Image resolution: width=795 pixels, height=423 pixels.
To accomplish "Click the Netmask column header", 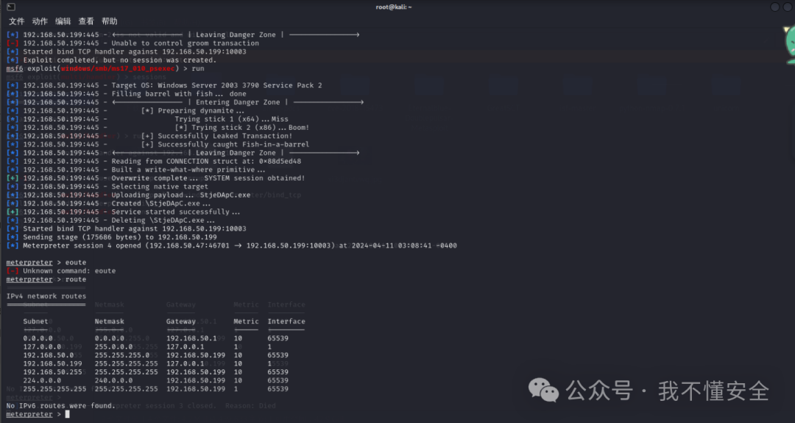I will click(x=110, y=321).
